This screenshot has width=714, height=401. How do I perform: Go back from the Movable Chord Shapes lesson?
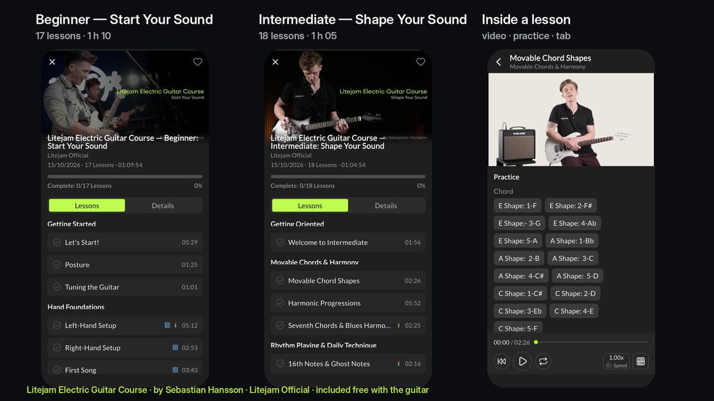(x=499, y=62)
